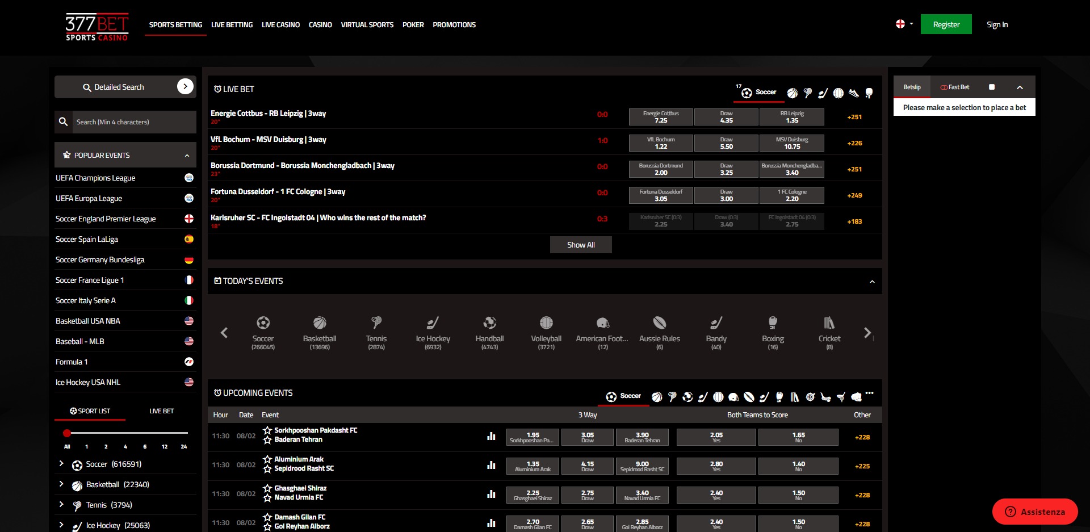This screenshot has width=1090, height=532.
Task: Select table tennis icon in Live Bet header
Action: [x=869, y=93]
